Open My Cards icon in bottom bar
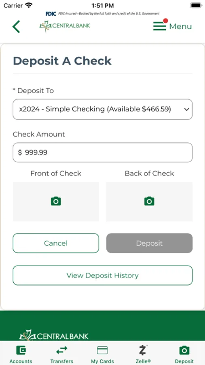205x365 pixels. (102, 350)
